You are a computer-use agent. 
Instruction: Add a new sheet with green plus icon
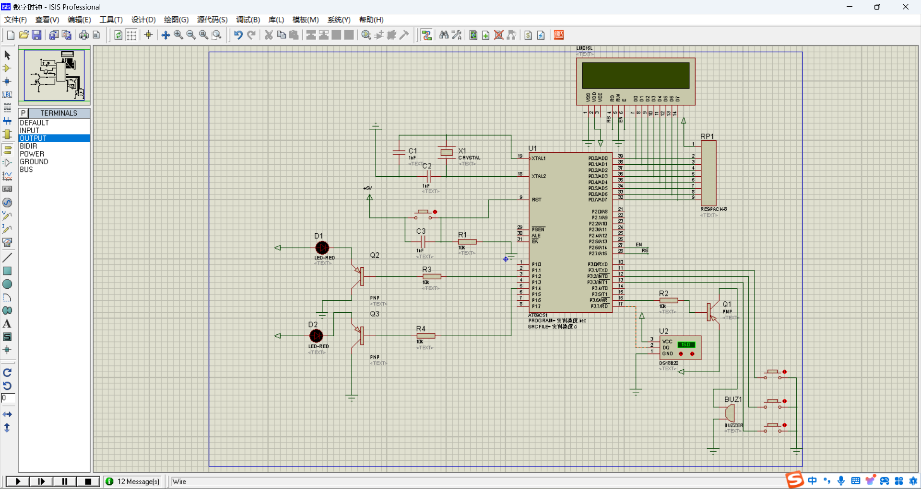(x=486, y=35)
